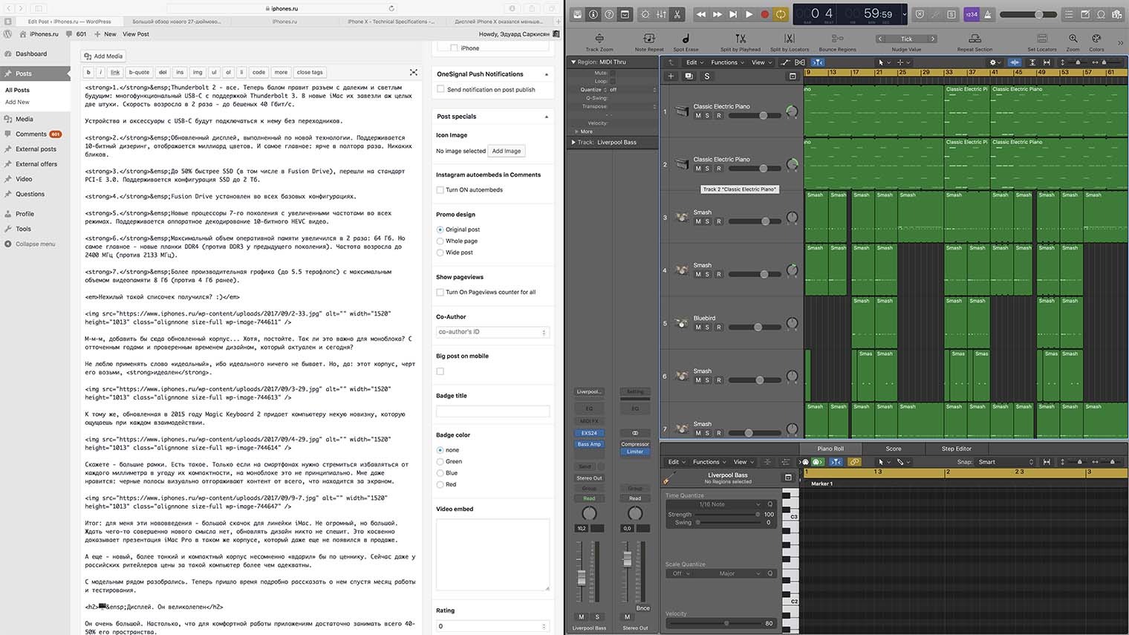
Task: Enable Send notification on post publish
Action: pos(440,89)
